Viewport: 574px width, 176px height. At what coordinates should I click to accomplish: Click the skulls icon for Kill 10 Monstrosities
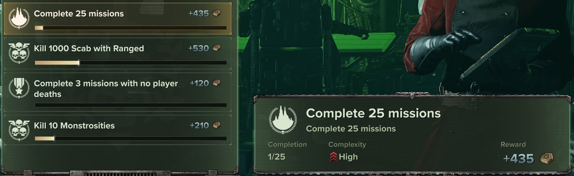coord(19,130)
